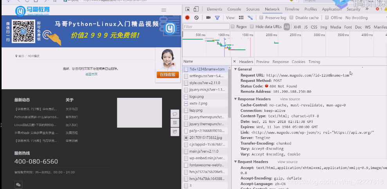This screenshot has width=387, height=189.
Task: Filter requests by Doc
Action: (x=358, y=27)
